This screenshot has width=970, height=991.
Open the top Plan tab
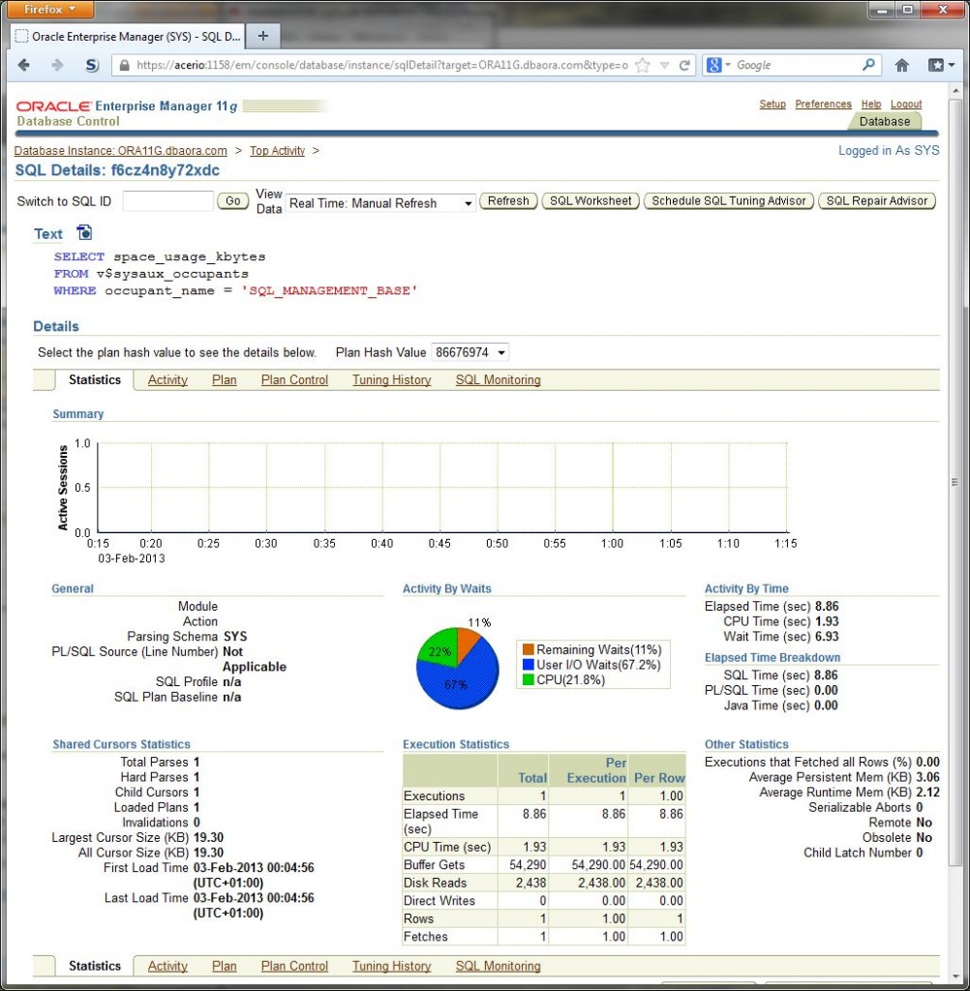click(x=224, y=379)
